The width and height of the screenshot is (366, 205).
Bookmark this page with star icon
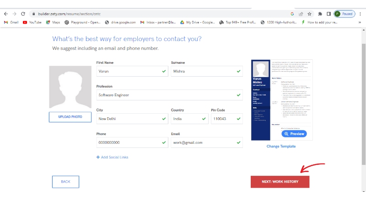tap(310, 14)
